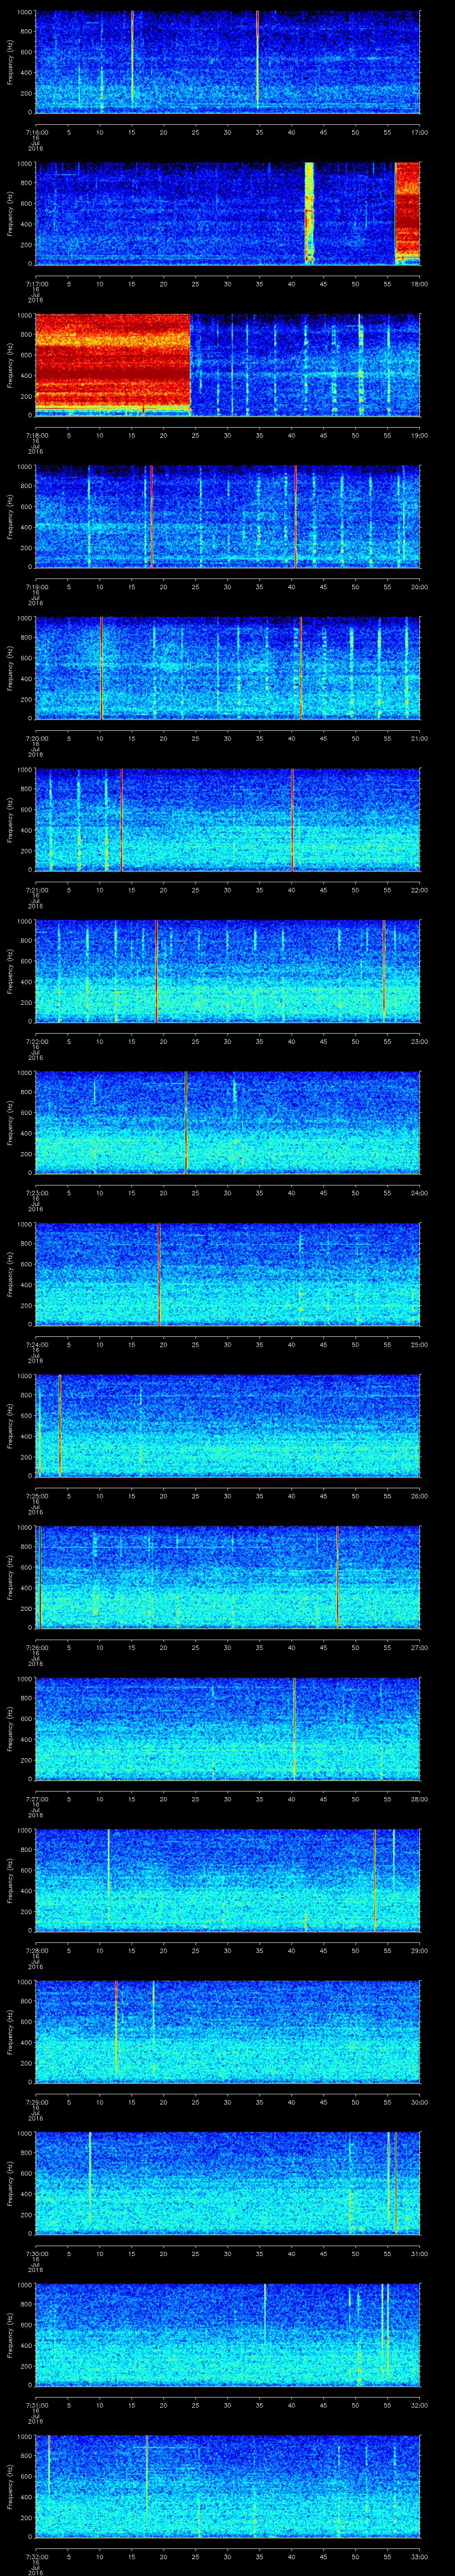The width and height of the screenshot is (455, 2576).
Task: Select the spectrogram for minute 7:25:00
Action: point(227,1425)
